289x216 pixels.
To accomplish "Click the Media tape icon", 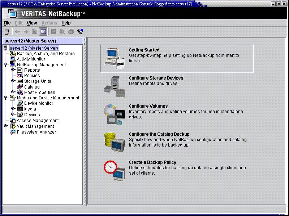I will [20, 109].
